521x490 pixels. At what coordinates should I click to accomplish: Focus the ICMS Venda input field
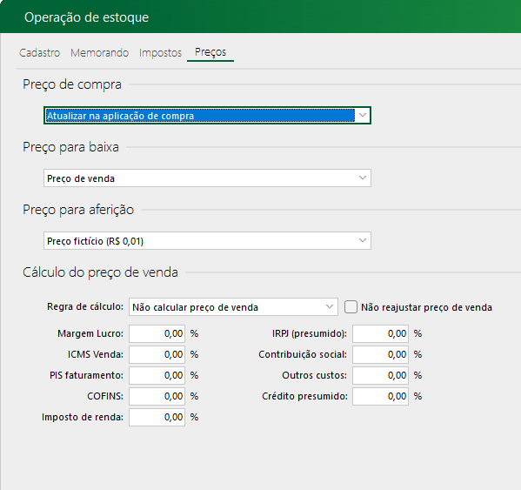157,354
